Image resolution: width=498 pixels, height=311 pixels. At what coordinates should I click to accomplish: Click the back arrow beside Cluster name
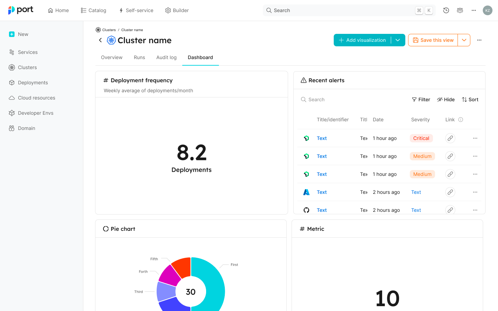pos(100,40)
